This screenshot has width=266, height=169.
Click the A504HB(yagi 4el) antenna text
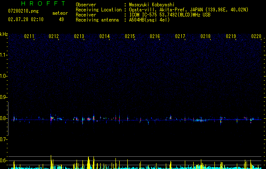pos(149,20)
